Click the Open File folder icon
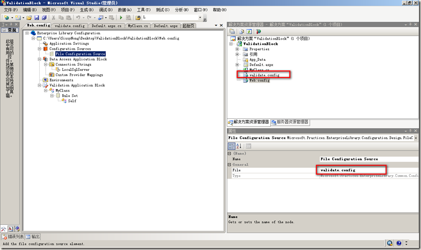 pyautogui.click(x=29, y=18)
